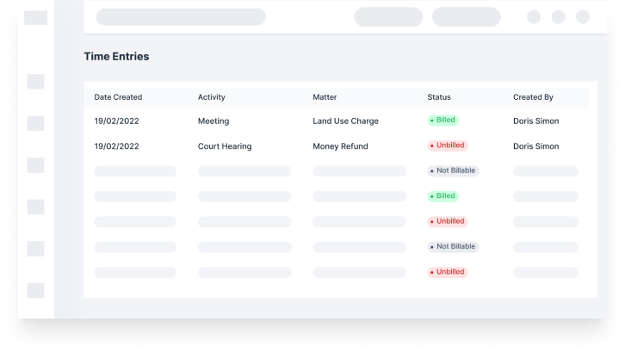The image size is (625, 353).
Task: Sort by Activity column header
Action: pos(211,97)
